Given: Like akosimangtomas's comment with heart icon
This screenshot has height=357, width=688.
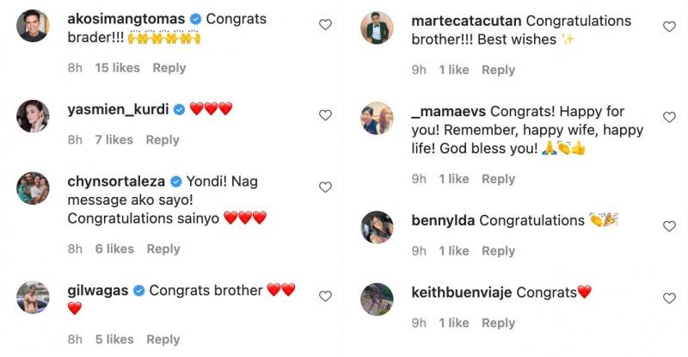Looking at the screenshot, I should pos(325,25).
